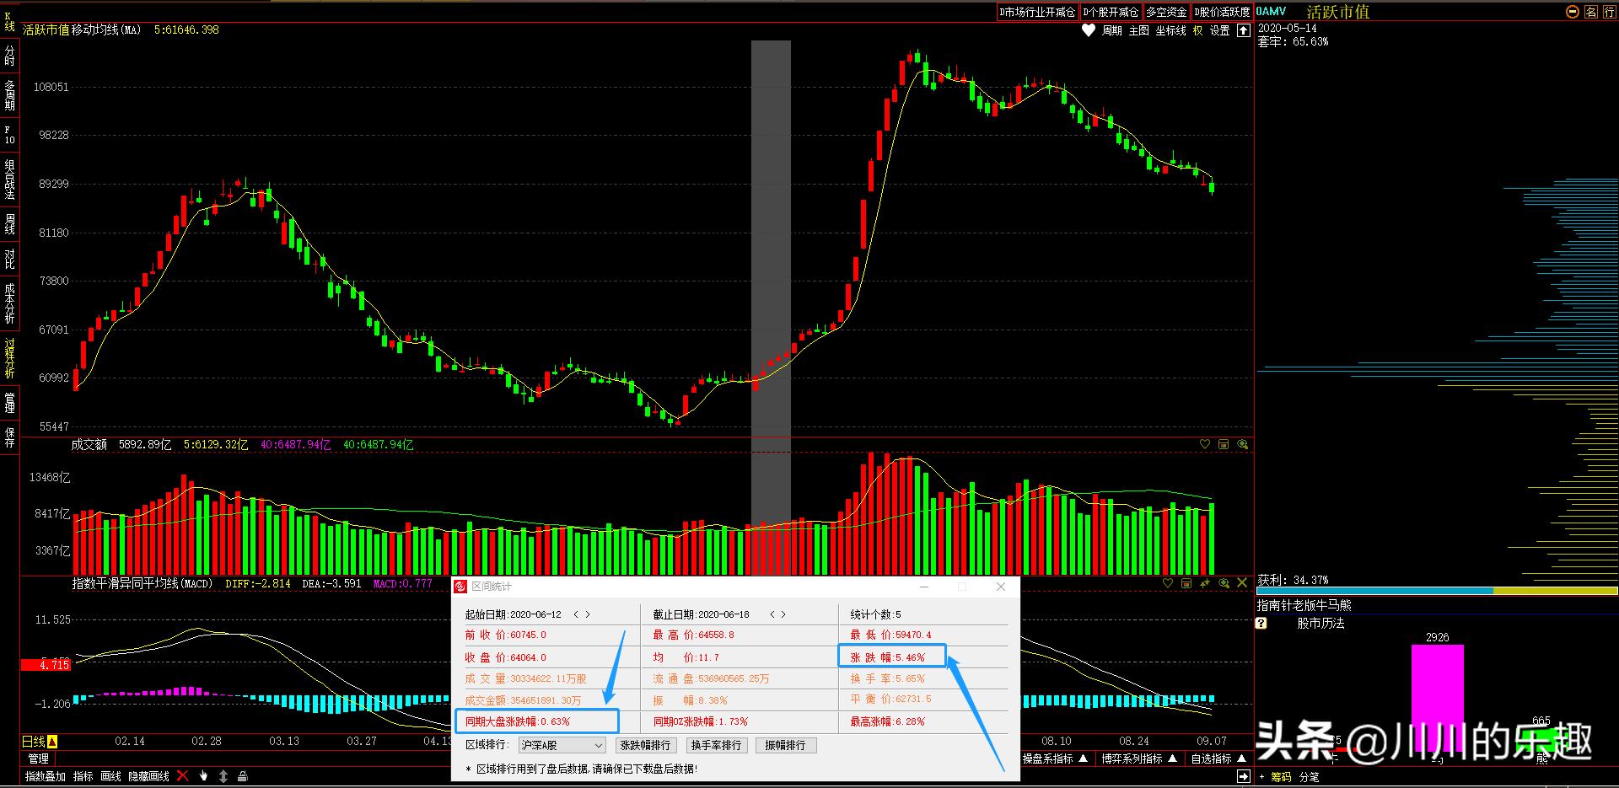Viewport: 1619px width, 788px height.
Task: Toggle the 权 adjustment option
Action: (1198, 30)
